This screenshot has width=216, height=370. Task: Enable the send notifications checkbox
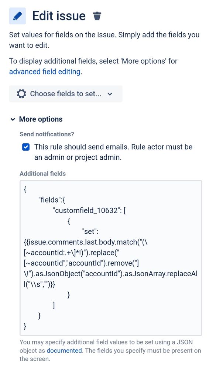(25, 147)
